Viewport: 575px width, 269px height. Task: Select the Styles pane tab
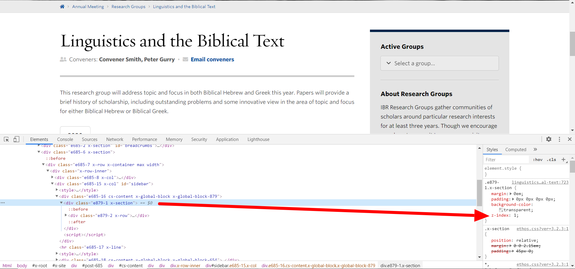point(492,149)
